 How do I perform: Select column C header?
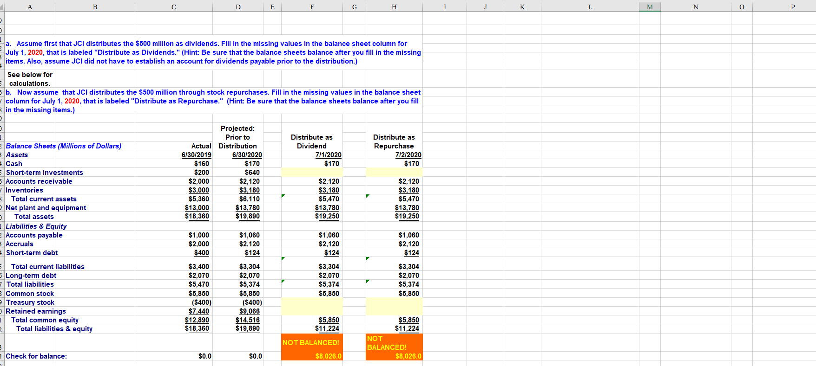point(174,6)
